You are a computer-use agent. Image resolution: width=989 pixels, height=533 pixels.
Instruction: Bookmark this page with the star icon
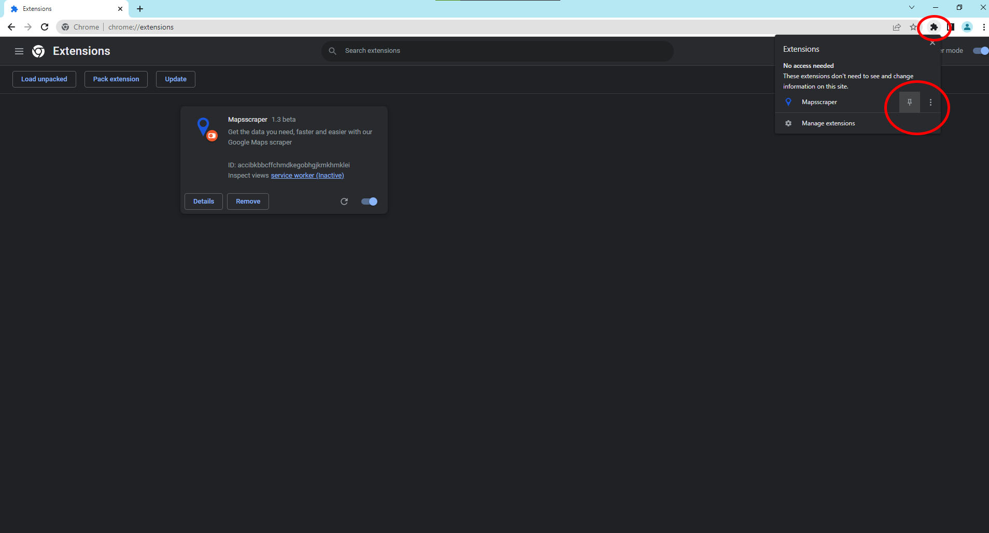(913, 27)
